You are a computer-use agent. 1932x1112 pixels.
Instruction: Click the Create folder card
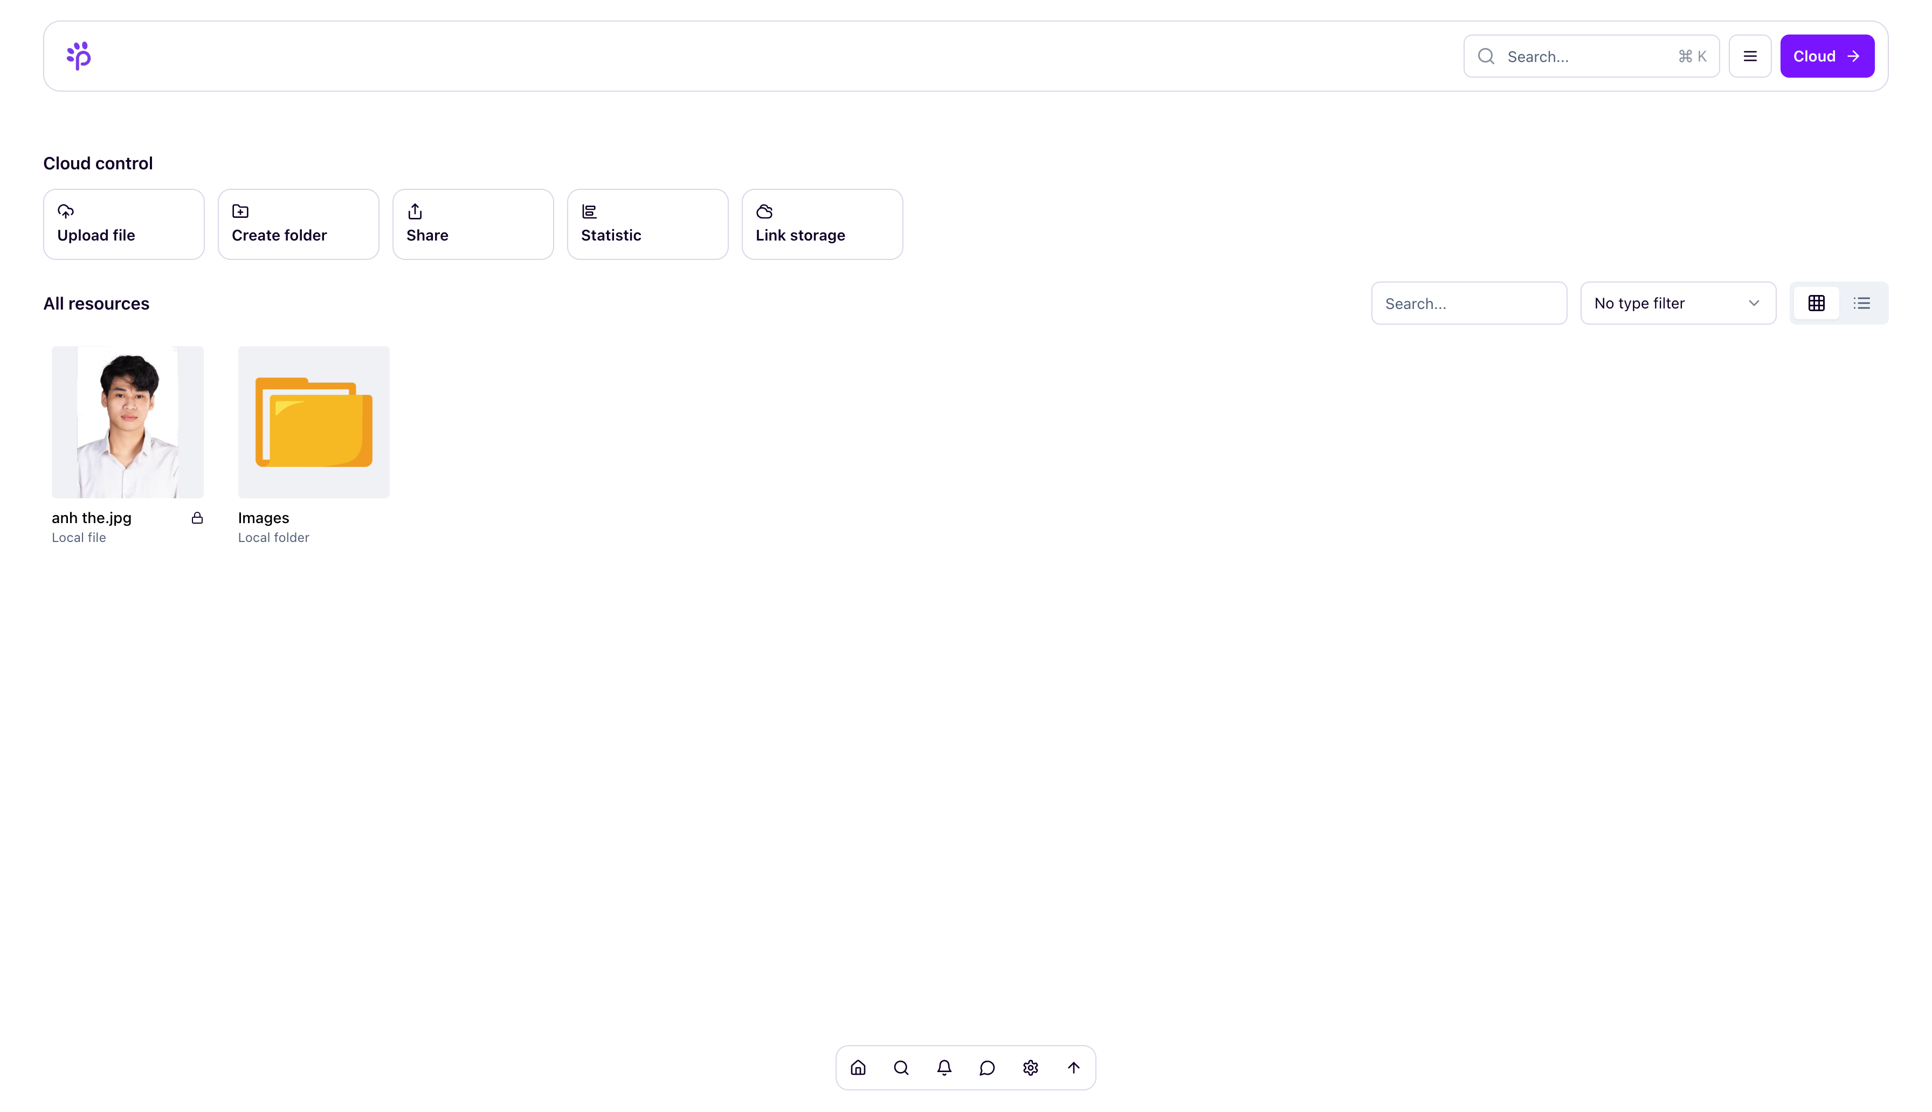coord(298,224)
